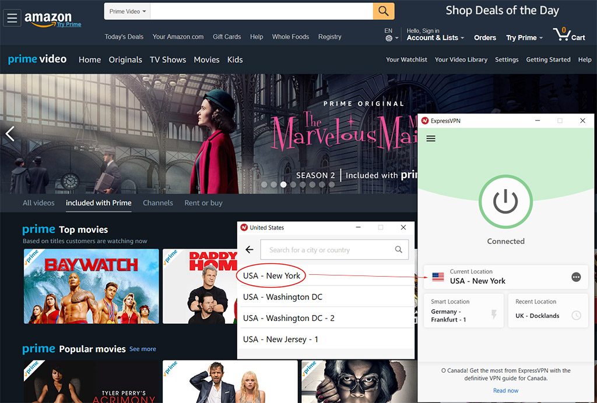Open Help in the Amazon top navigation
Screen dimensions: 597x403
point(257,37)
